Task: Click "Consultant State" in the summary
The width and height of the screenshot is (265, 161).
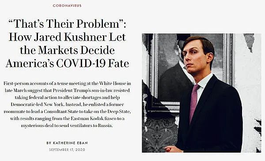Action: [x=61, y=112]
